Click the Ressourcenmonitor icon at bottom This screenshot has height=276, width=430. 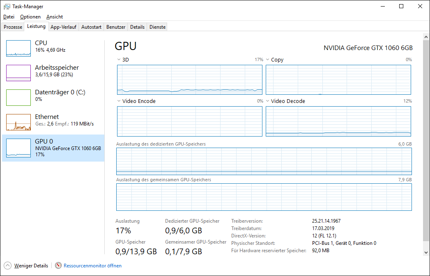pyautogui.click(x=58, y=266)
